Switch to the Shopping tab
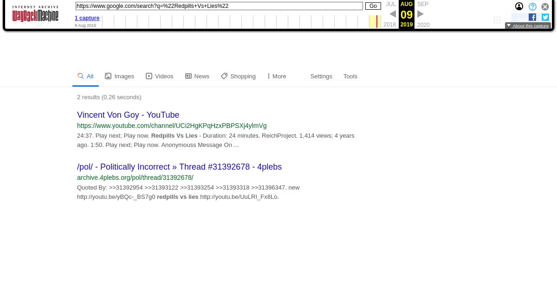The width and height of the screenshot is (557, 292). pyautogui.click(x=238, y=76)
